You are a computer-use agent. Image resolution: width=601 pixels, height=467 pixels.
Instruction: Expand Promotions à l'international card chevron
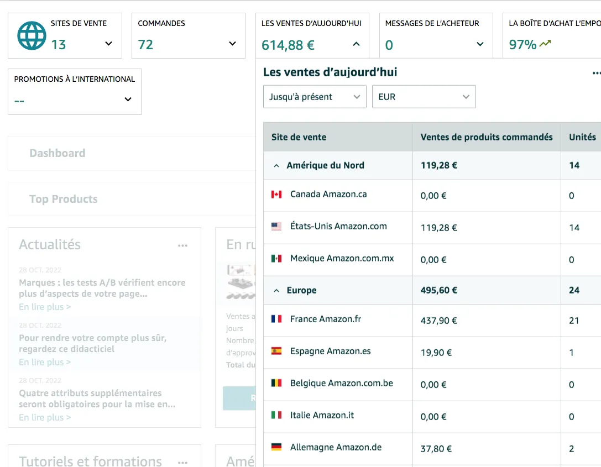(x=128, y=99)
